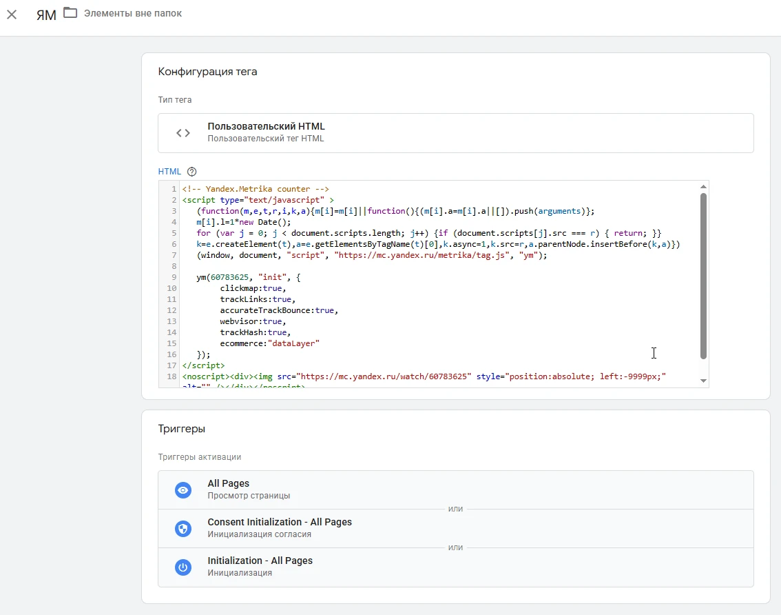The height and width of the screenshot is (615, 781).
Task: Click the clickmap:true code line
Action: click(x=253, y=288)
